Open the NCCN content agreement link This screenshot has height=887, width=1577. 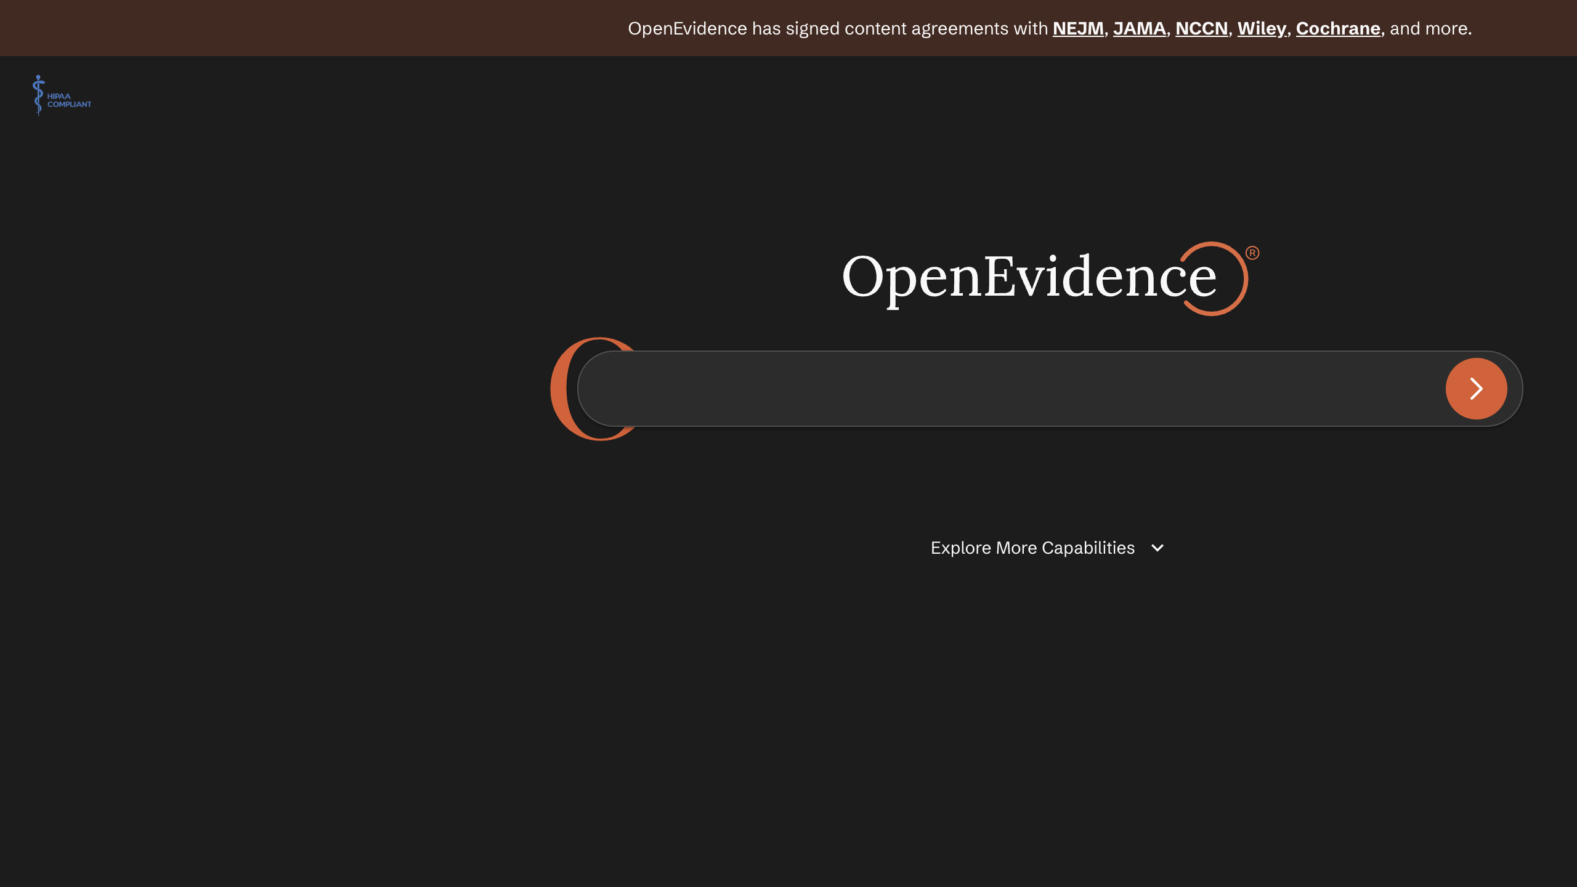1201,28
